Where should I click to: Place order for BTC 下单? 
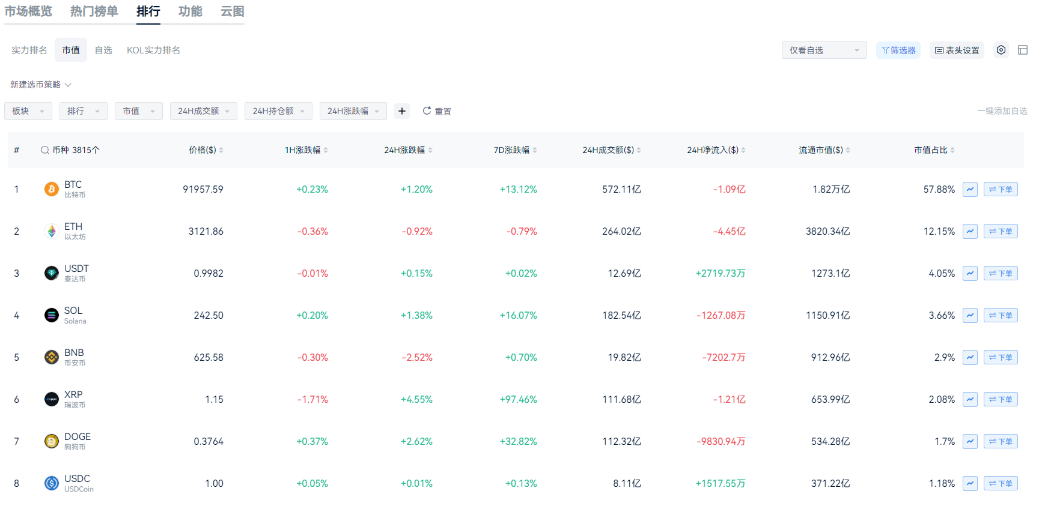pyautogui.click(x=1001, y=189)
